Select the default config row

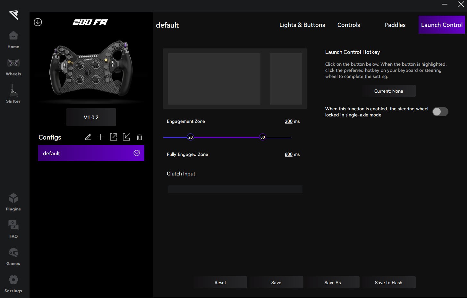91,153
